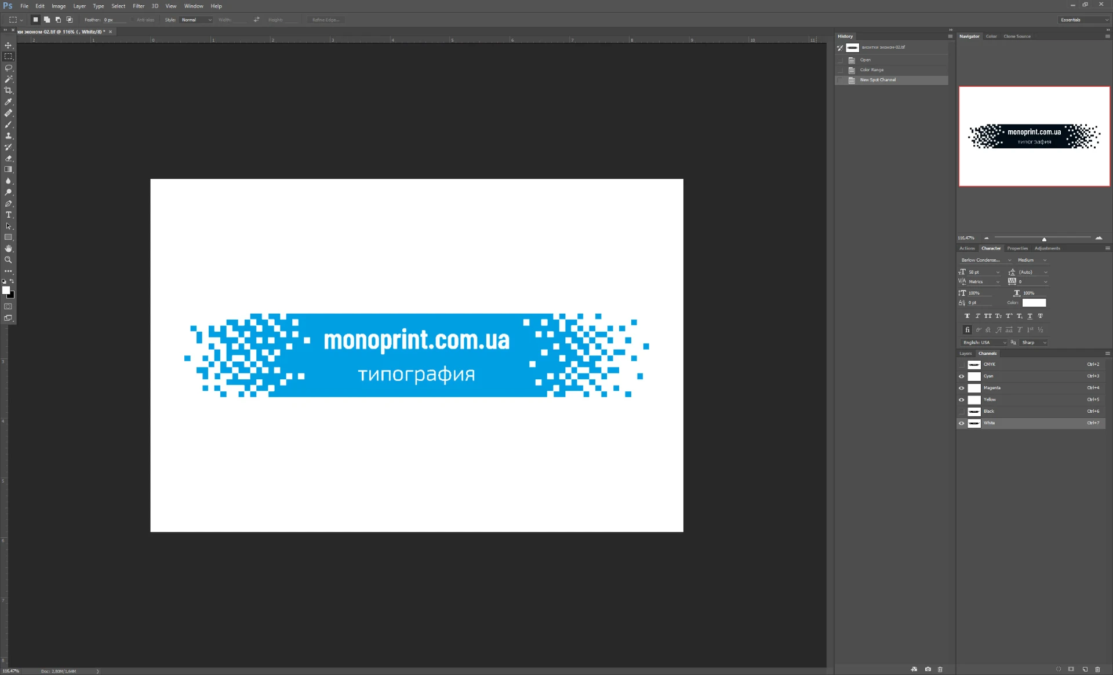Viewport: 1113px width, 675px height.
Task: Select the Magic Wand tool
Action: click(8, 79)
